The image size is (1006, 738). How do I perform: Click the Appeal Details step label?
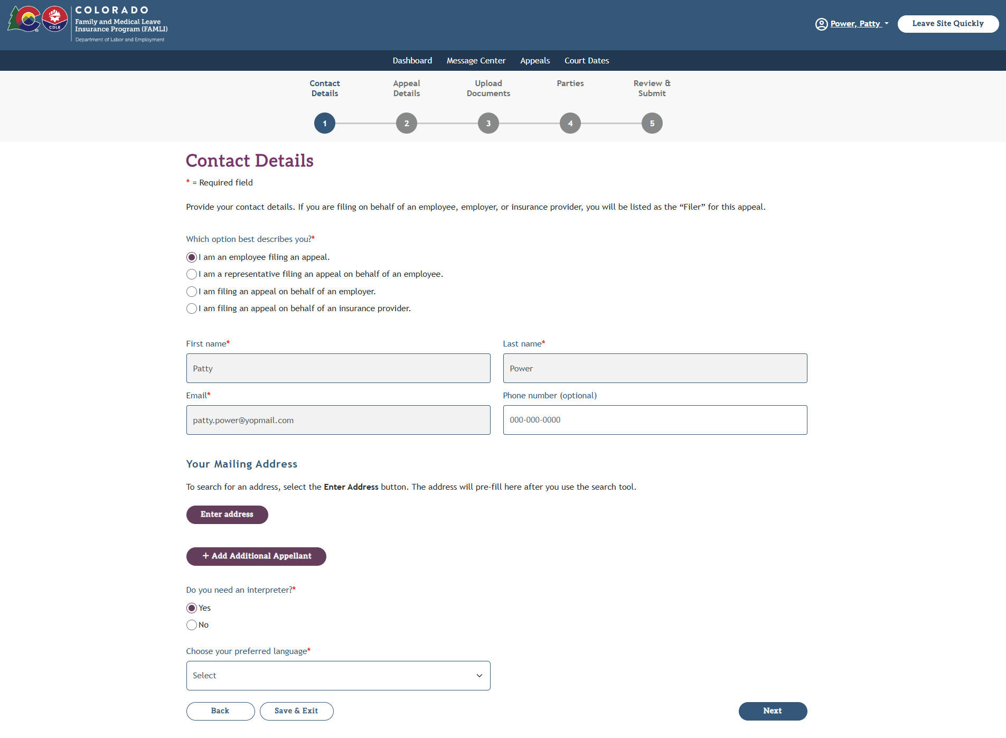(x=407, y=88)
